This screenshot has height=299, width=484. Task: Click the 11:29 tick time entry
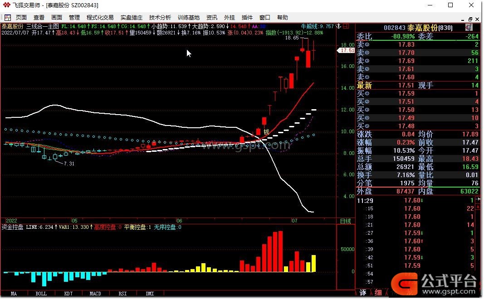[365, 201]
